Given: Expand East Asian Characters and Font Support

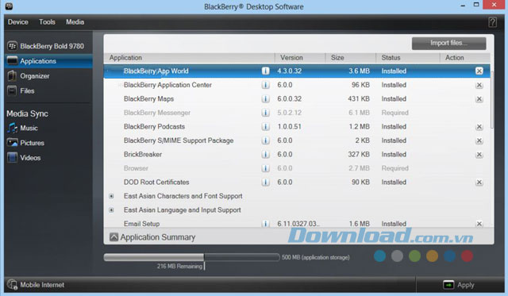Looking at the screenshot, I should click(x=111, y=196).
